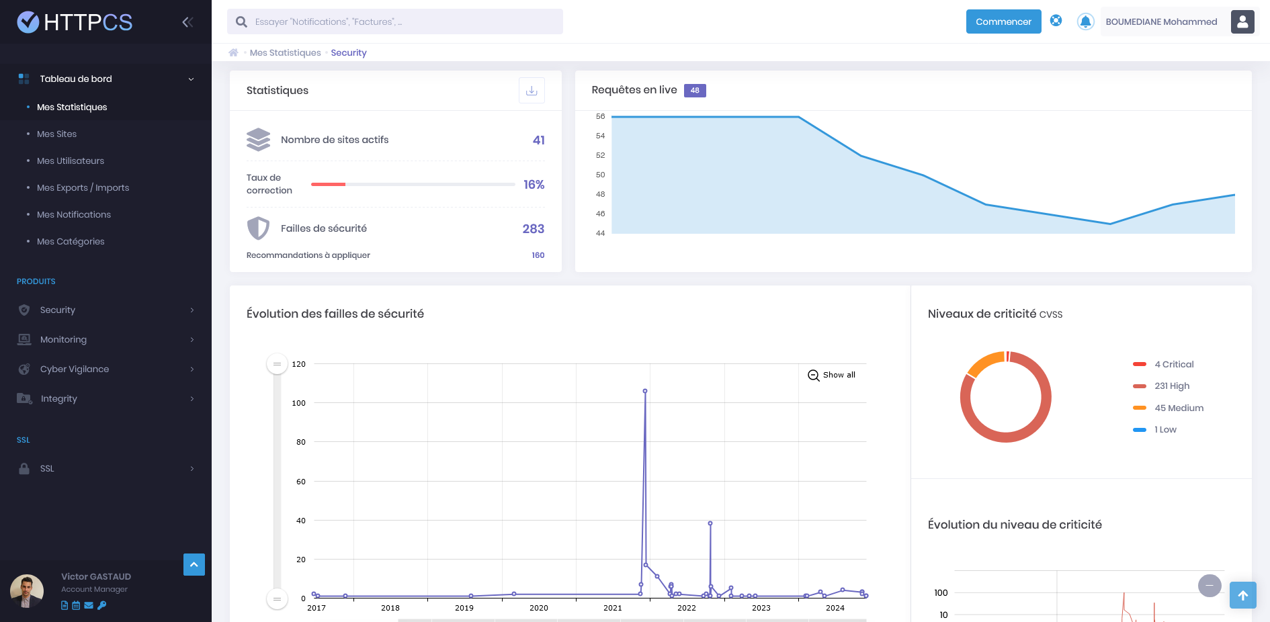The image size is (1270, 622).
Task: Click the statistics download icon
Action: 532,90
